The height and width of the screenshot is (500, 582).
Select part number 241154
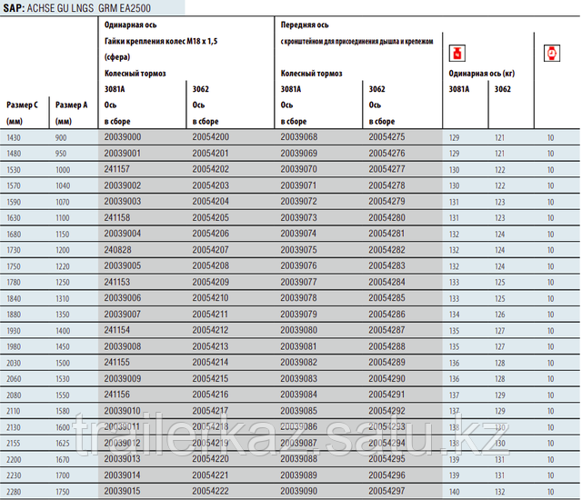coord(117,330)
